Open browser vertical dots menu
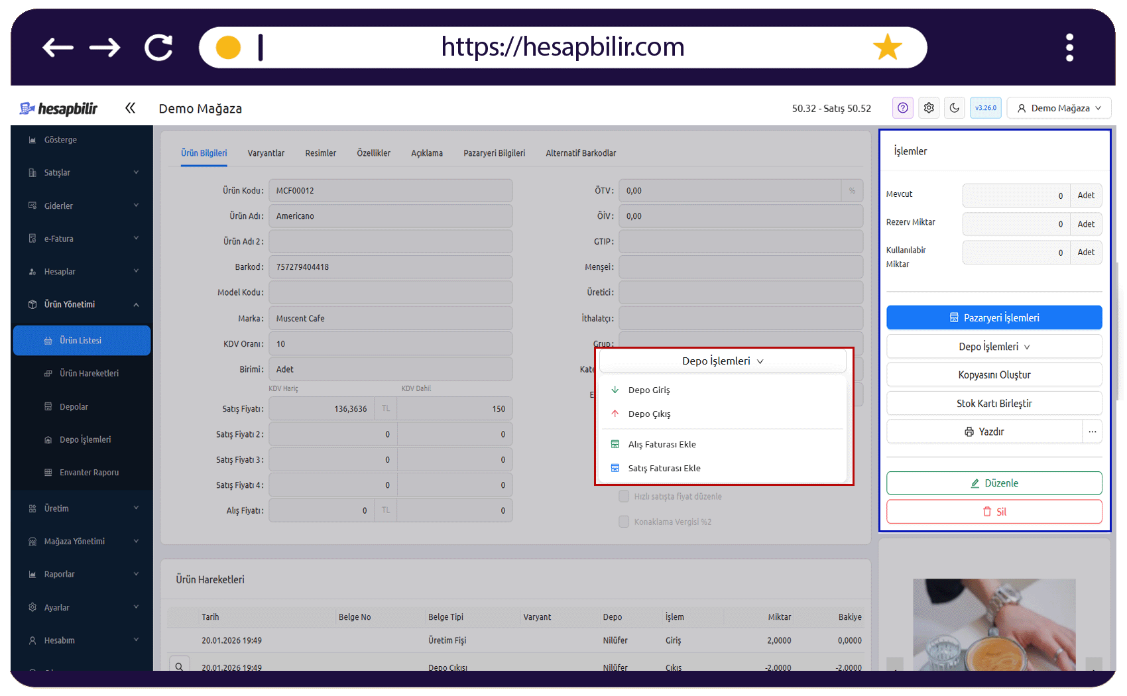The width and height of the screenshot is (1127, 696). (x=1069, y=48)
